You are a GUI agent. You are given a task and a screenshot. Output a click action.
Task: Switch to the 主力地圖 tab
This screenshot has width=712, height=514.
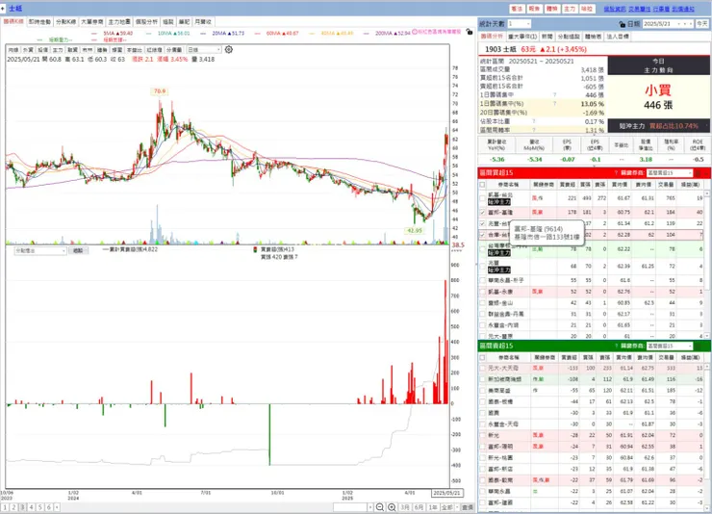pos(119,22)
